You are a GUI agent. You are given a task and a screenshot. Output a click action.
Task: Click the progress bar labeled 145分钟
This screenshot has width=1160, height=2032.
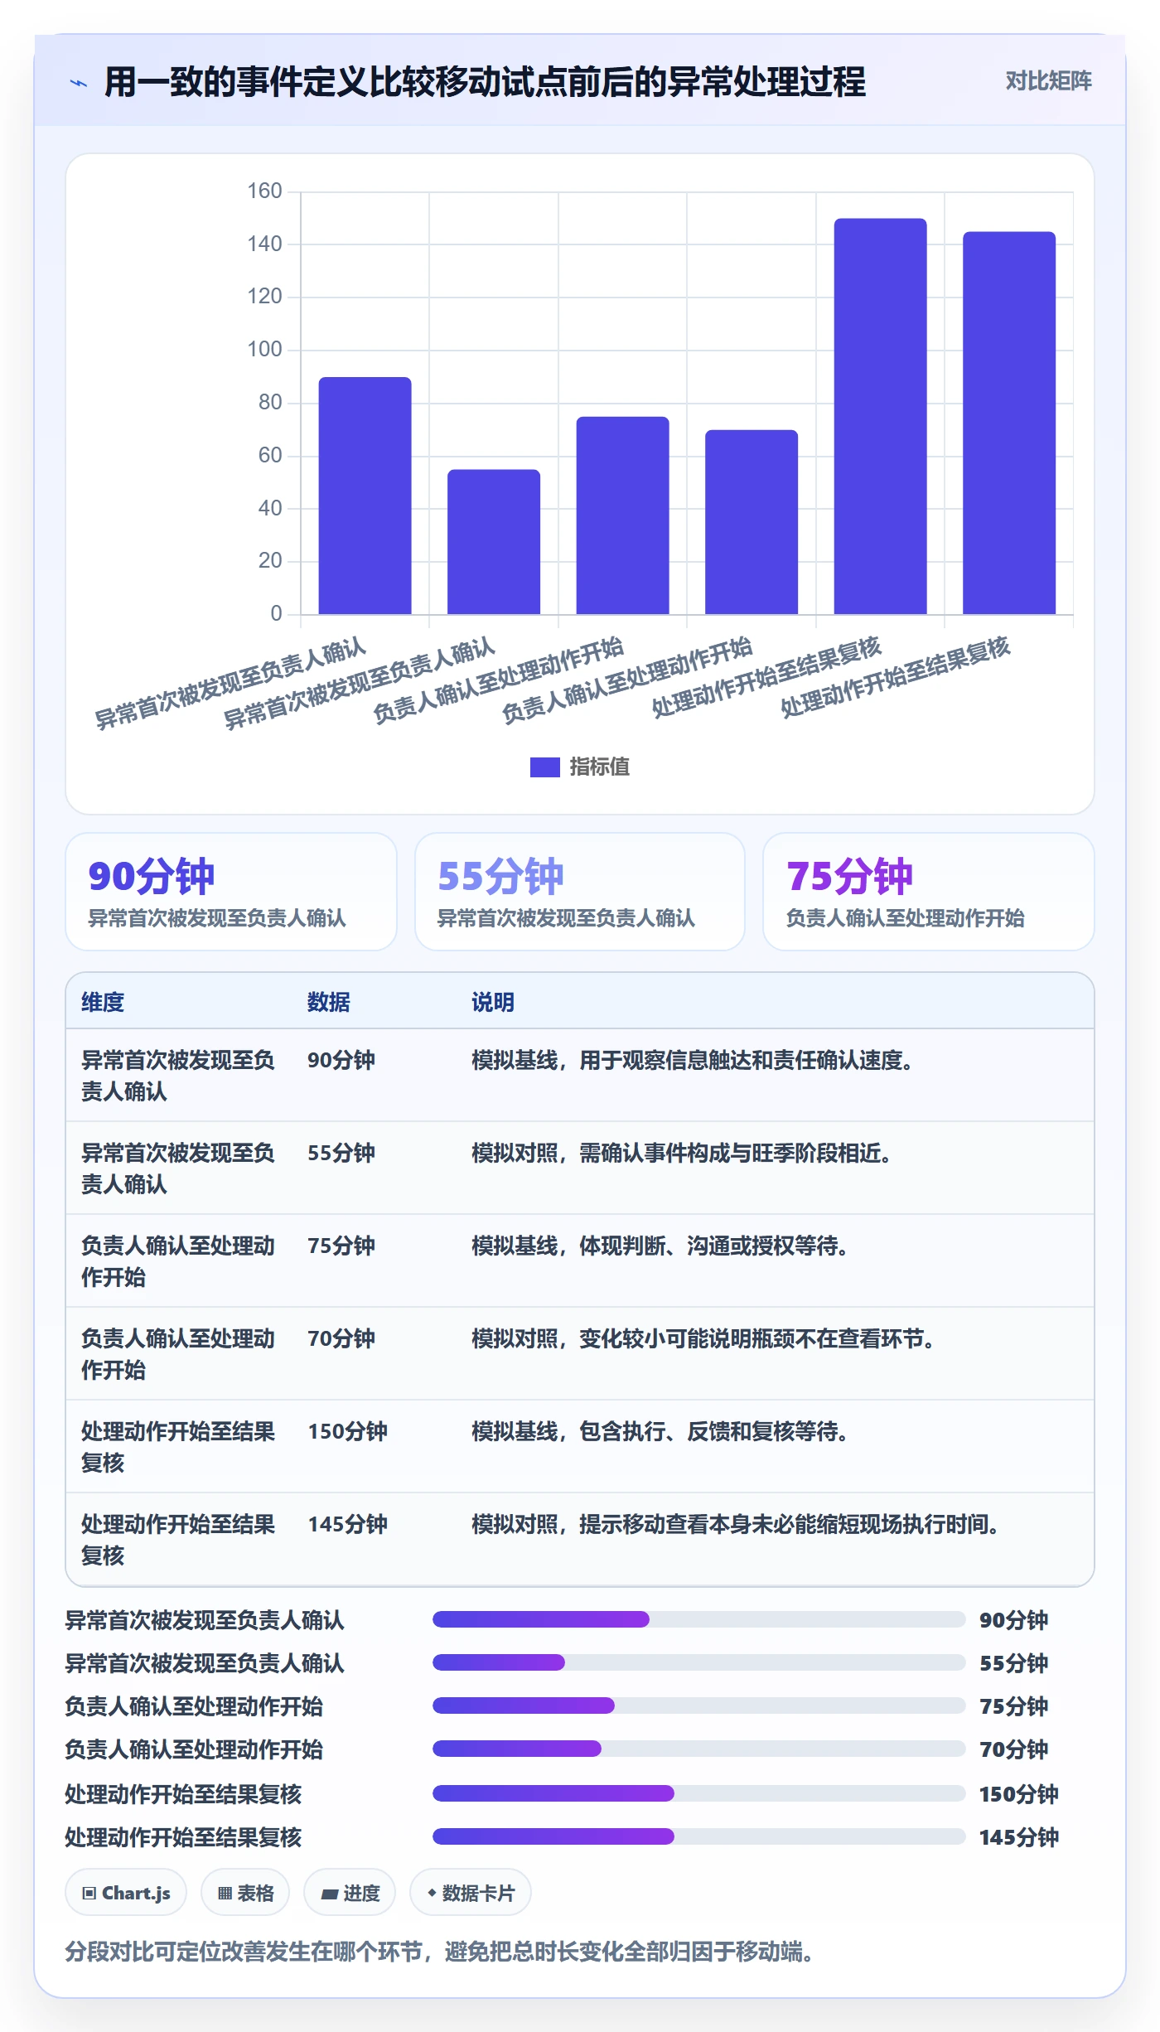coord(699,1836)
